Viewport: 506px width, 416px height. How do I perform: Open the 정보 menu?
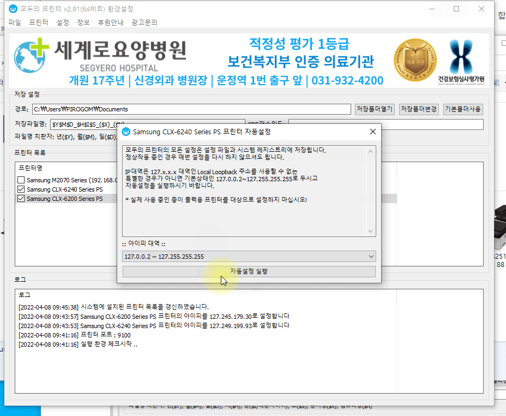click(83, 22)
